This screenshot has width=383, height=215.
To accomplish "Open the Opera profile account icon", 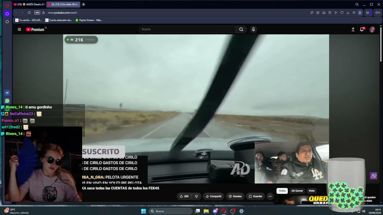I will click(x=360, y=13).
